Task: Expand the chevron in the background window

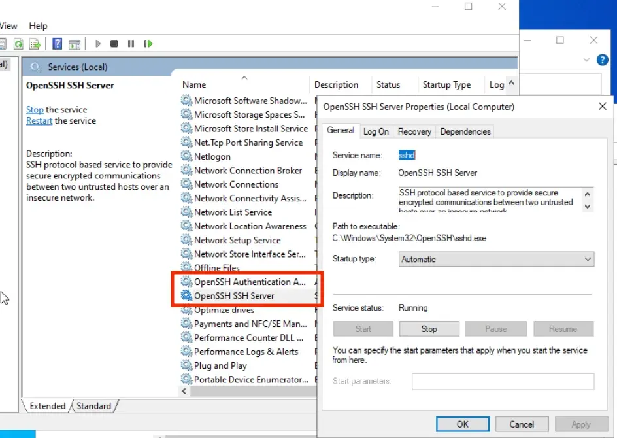Action: tap(586, 60)
